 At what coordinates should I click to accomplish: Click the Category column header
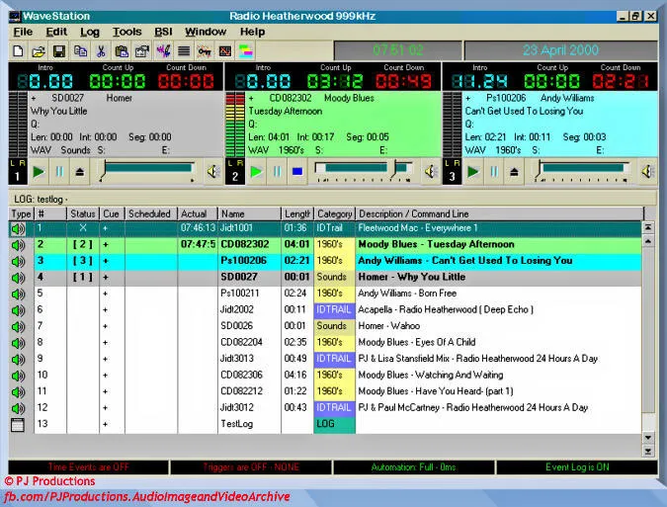(x=334, y=213)
